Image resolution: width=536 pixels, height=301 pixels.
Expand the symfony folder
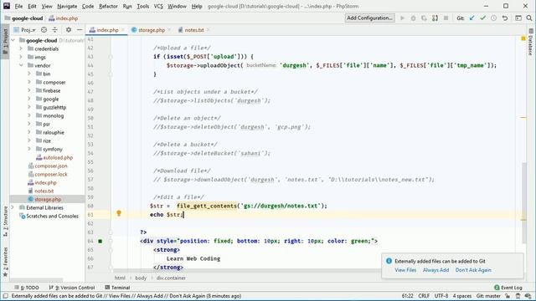click(x=29, y=149)
